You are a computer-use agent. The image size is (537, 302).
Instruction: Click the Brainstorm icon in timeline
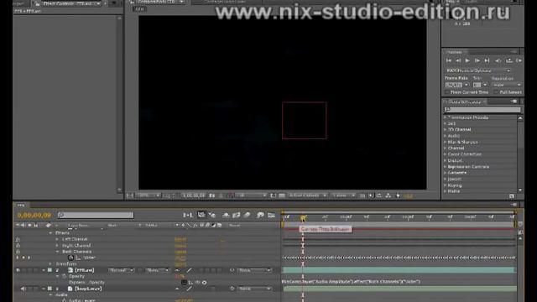pos(260,215)
